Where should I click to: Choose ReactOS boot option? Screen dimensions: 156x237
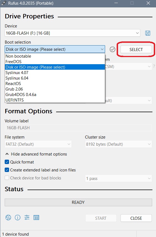pos(55,84)
